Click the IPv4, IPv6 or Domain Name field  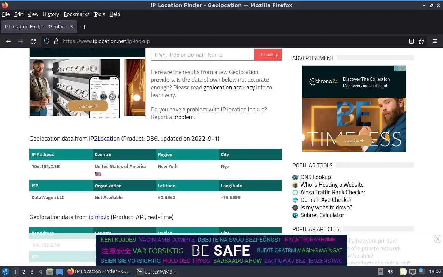tap(202, 55)
